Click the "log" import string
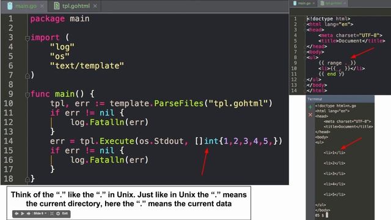The width and height of the screenshot is (391, 220). 62,47
